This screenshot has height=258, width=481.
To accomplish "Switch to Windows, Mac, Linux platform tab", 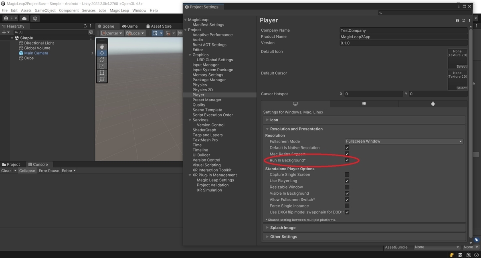I will pyautogui.click(x=295, y=104).
